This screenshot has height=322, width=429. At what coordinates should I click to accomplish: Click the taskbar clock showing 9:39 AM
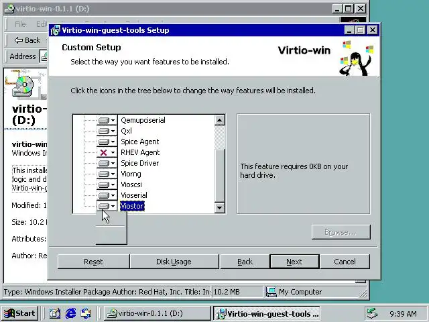pyautogui.click(x=403, y=313)
